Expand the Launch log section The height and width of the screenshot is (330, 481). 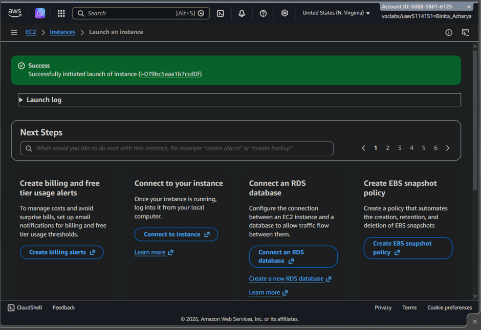pos(239,100)
